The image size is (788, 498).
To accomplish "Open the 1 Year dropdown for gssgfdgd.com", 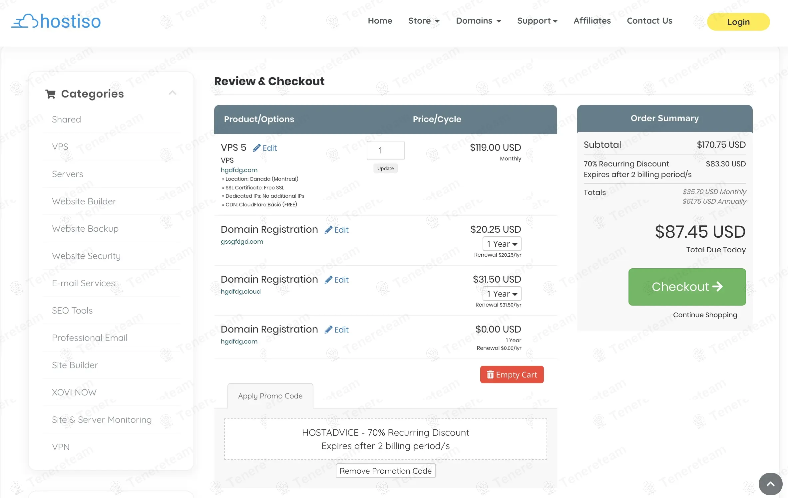I will pos(502,244).
